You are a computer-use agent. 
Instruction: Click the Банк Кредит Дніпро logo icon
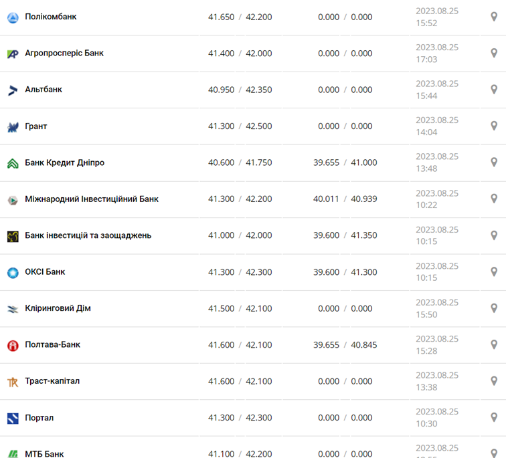coord(13,163)
